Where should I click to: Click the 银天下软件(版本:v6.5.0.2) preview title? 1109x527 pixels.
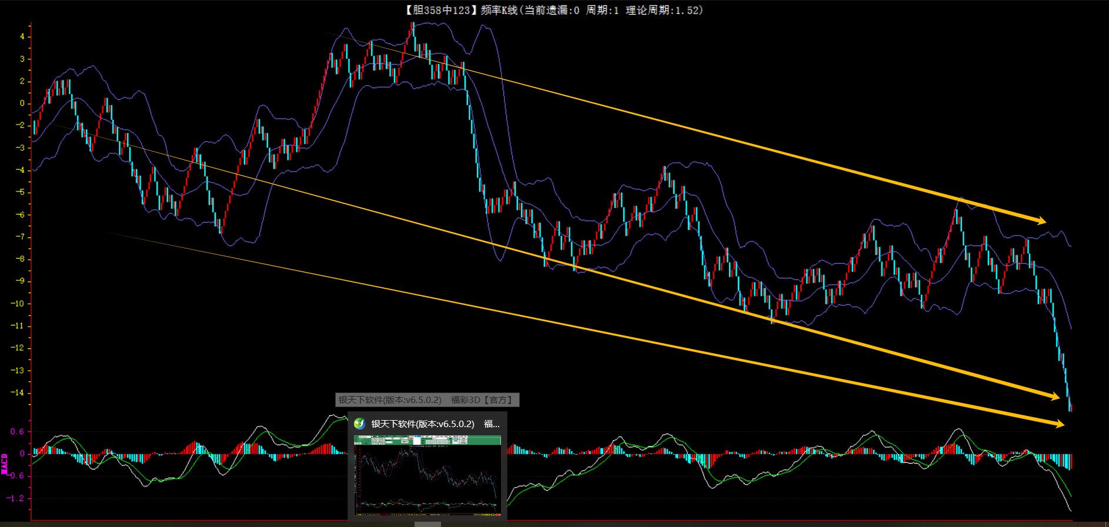[422, 424]
